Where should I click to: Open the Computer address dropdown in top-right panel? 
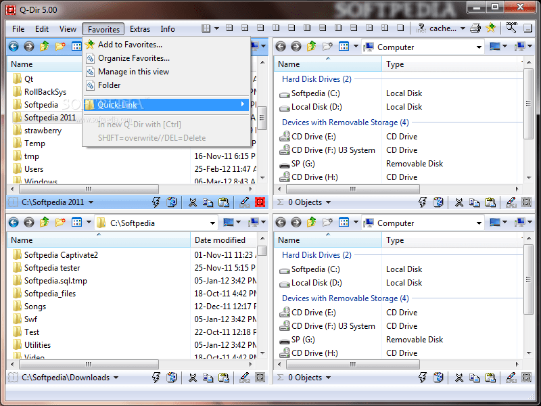(x=479, y=47)
